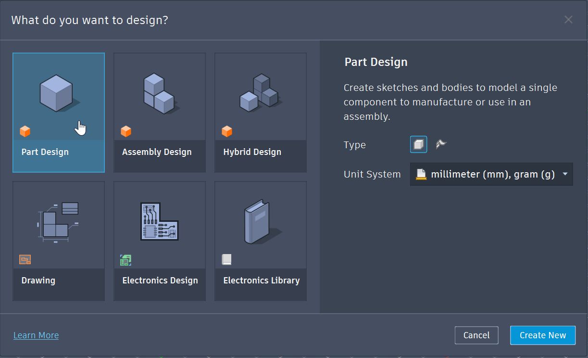Toggle the solid geometry Type option

coord(418,144)
